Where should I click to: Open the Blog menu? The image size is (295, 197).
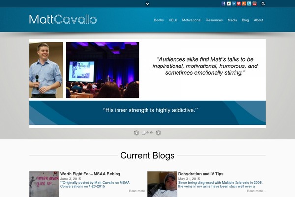point(245,20)
